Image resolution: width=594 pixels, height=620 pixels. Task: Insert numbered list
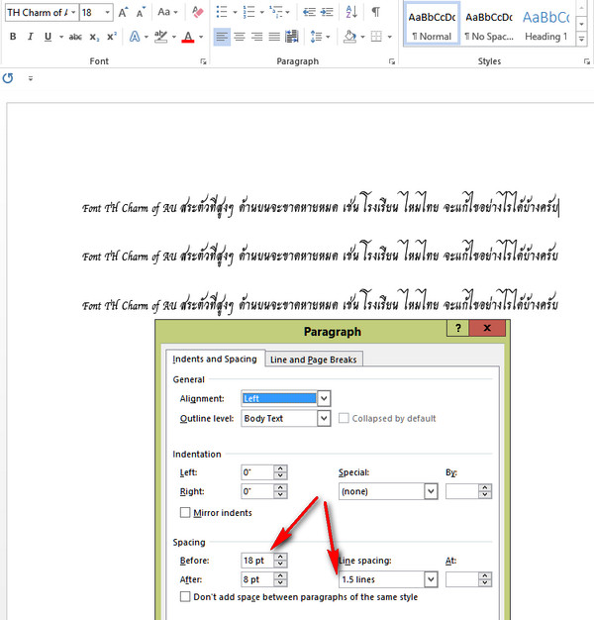pyautogui.click(x=248, y=12)
